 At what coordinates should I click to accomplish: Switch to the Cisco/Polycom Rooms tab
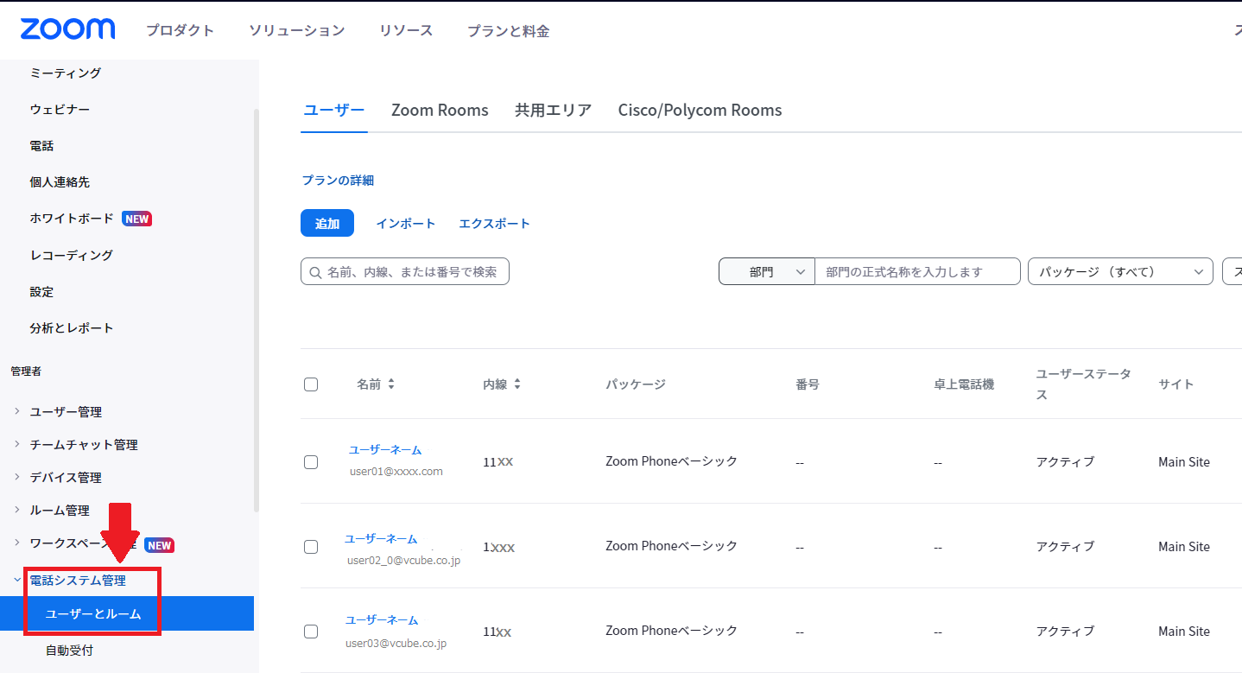tap(700, 111)
